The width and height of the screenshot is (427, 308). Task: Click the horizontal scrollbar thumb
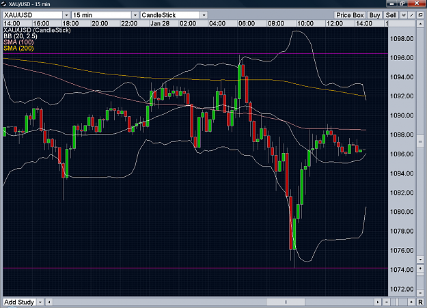[286, 302]
